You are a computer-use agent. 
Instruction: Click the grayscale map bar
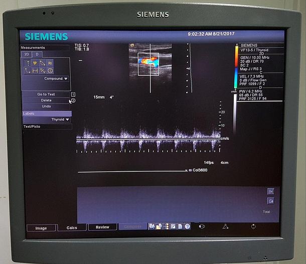point(235,114)
